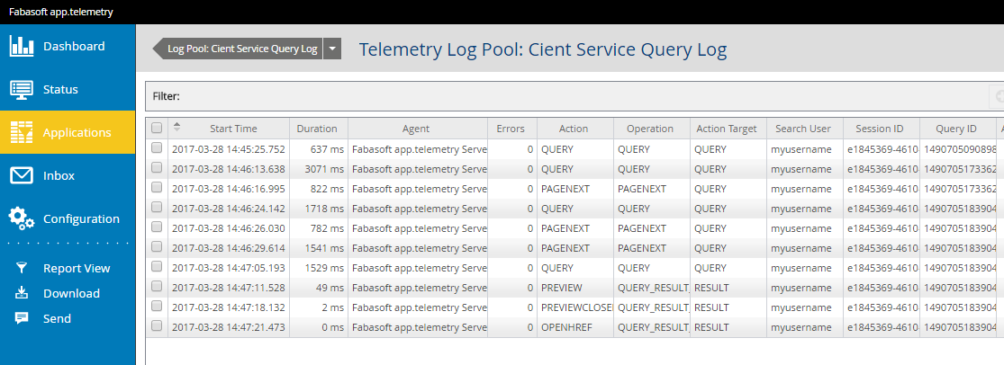Click the Report View link
Screen dimensions: 1004x365
click(77, 269)
